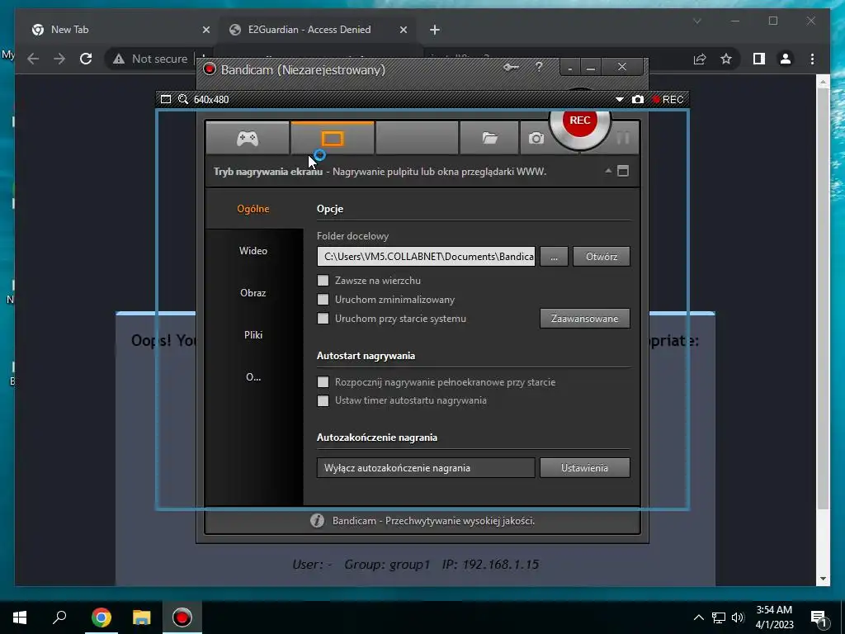Click the window toggle icon next to the up arrow
Screen dimensions: 845x634
623,171
